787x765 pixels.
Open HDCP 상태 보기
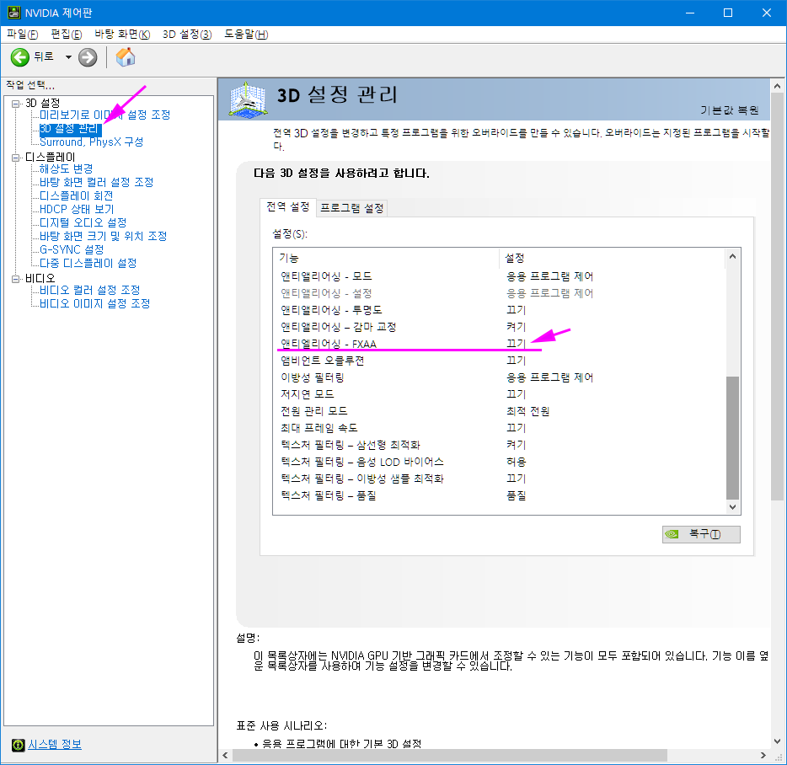[x=77, y=209]
